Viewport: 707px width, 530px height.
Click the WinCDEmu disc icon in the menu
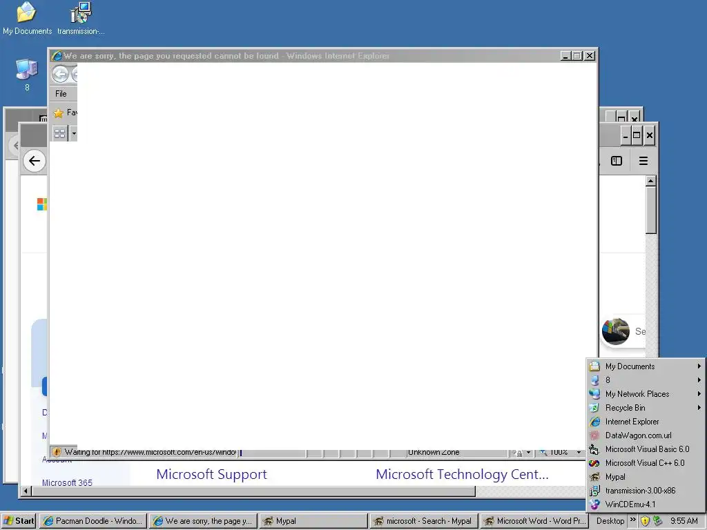tap(594, 504)
